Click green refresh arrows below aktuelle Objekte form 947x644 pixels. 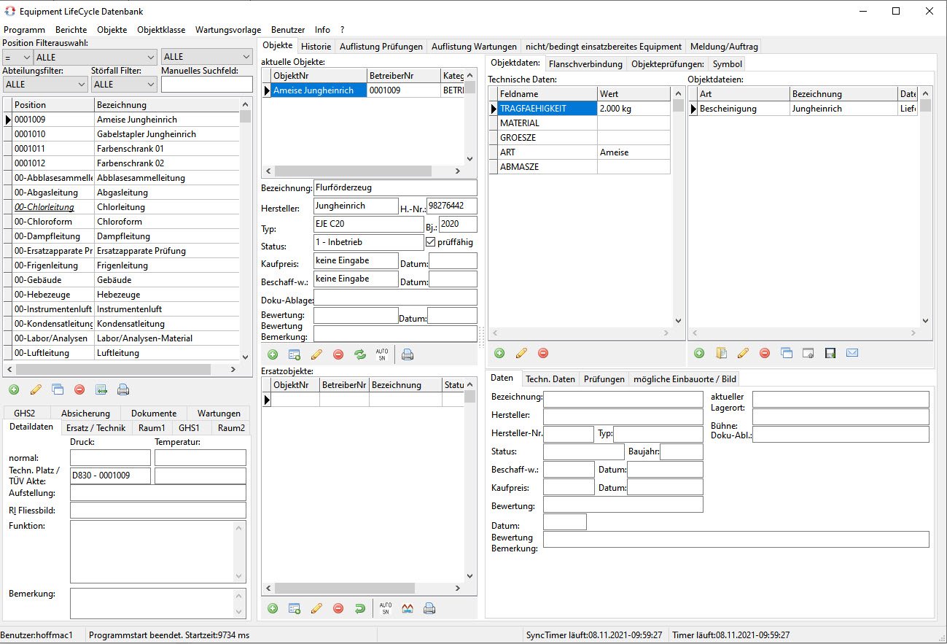360,354
